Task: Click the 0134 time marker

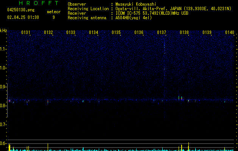Action: click(x=93, y=32)
